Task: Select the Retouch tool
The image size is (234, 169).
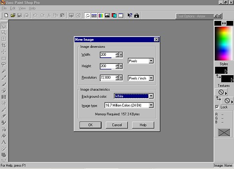Action: point(4,103)
